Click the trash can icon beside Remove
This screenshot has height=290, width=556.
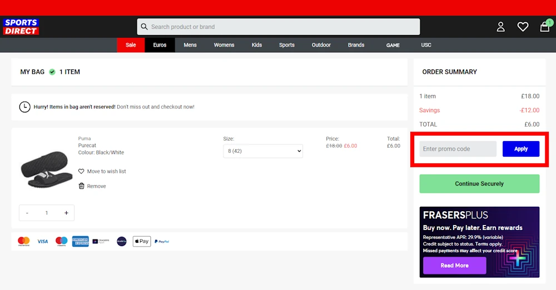81,186
